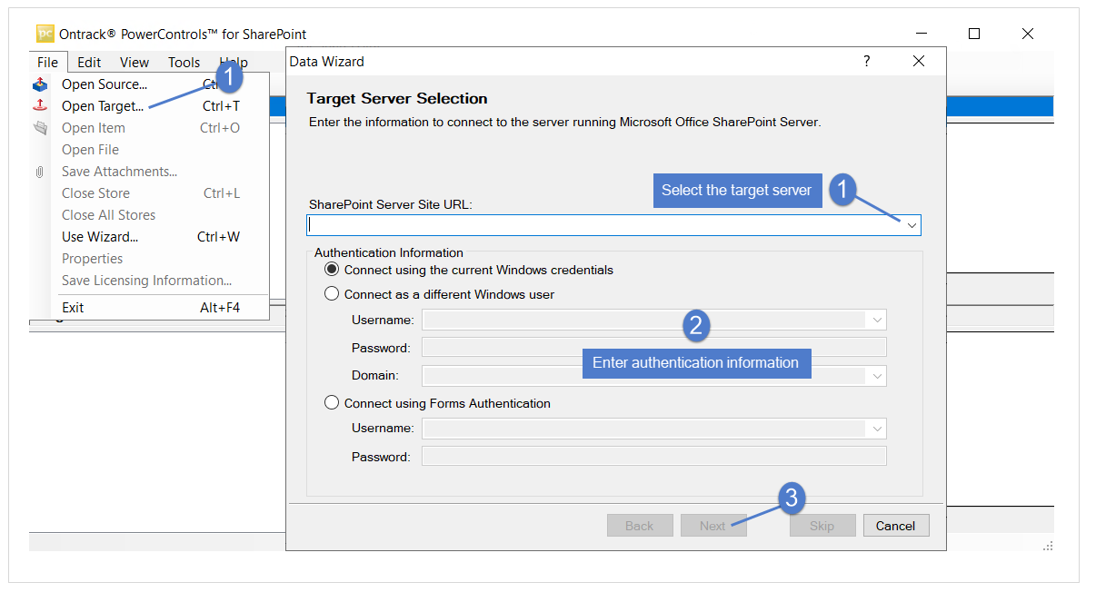Select Connect using Forms Authentication
This screenshot has width=1106, height=602.
click(332, 403)
